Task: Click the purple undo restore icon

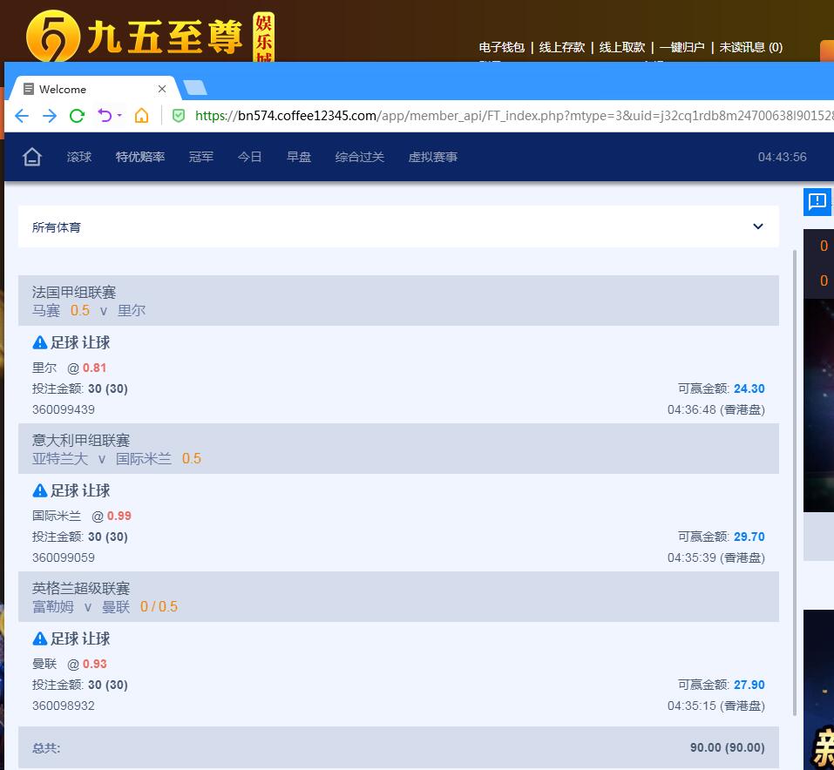Action: coord(105,115)
